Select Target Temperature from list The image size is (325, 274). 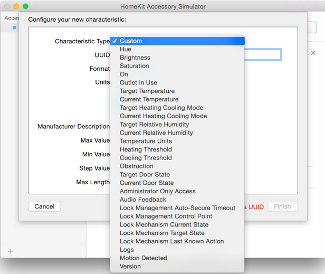click(x=147, y=91)
